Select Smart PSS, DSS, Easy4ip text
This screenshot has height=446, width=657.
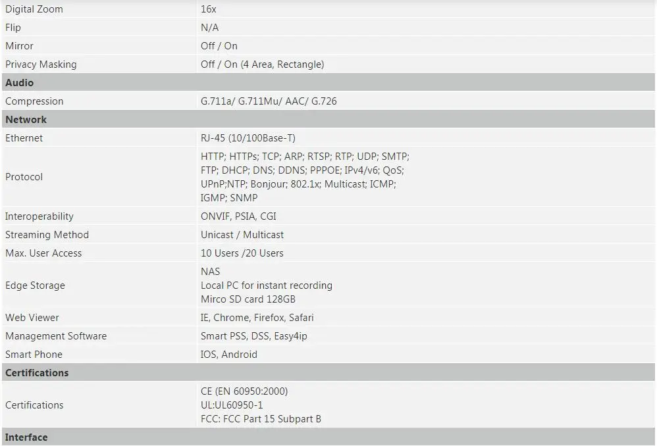[x=254, y=336]
